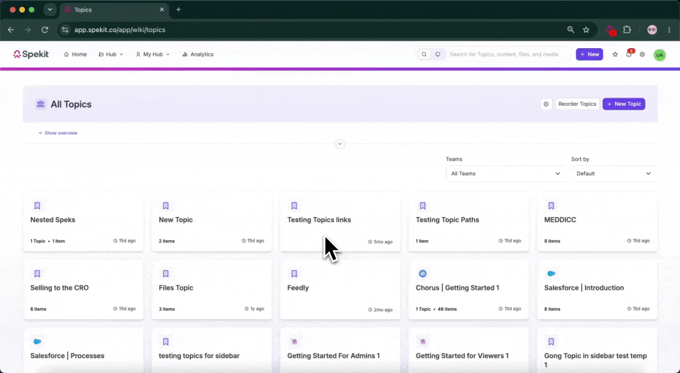Open the Sort by Default dropdown

(614, 174)
